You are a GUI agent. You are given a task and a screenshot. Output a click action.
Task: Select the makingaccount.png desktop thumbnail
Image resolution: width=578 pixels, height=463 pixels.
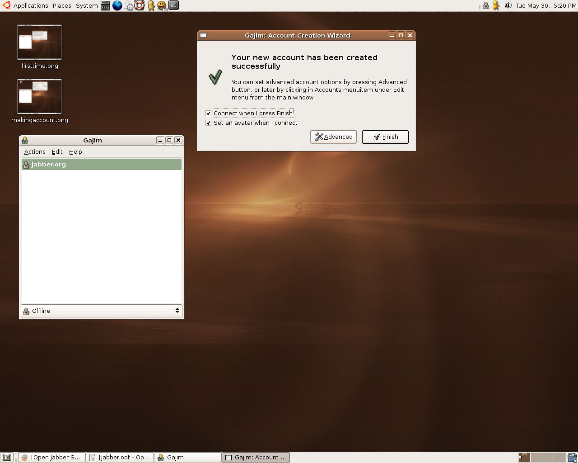coord(39,96)
